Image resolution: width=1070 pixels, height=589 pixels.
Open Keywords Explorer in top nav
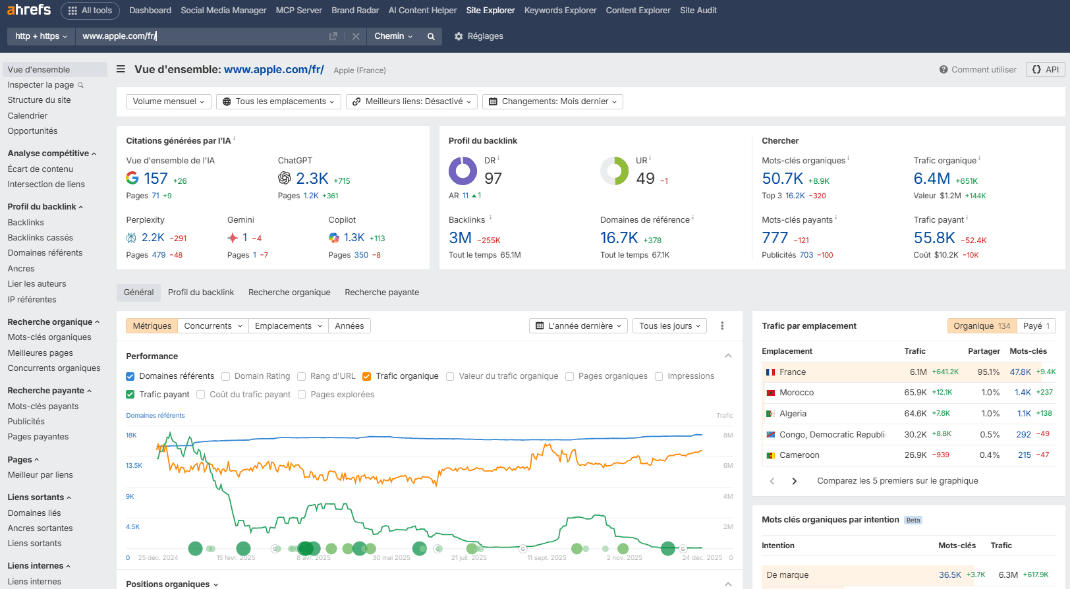pyautogui.click(x=560, y=11)
